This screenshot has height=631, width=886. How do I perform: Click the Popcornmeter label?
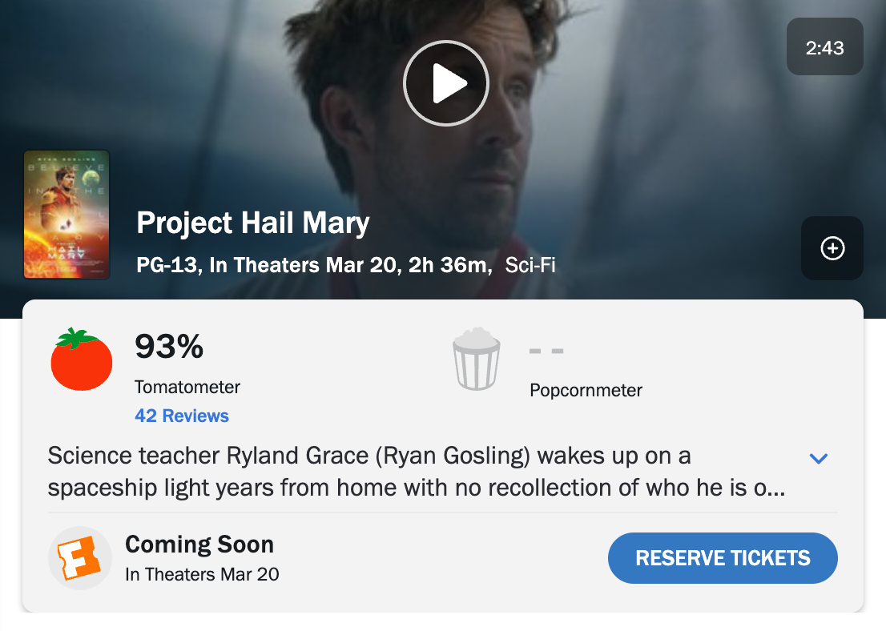point(586,391)
